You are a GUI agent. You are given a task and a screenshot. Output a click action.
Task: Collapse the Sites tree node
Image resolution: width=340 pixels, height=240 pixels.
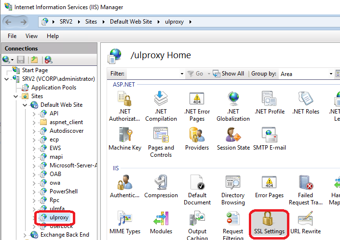[16, 96]
